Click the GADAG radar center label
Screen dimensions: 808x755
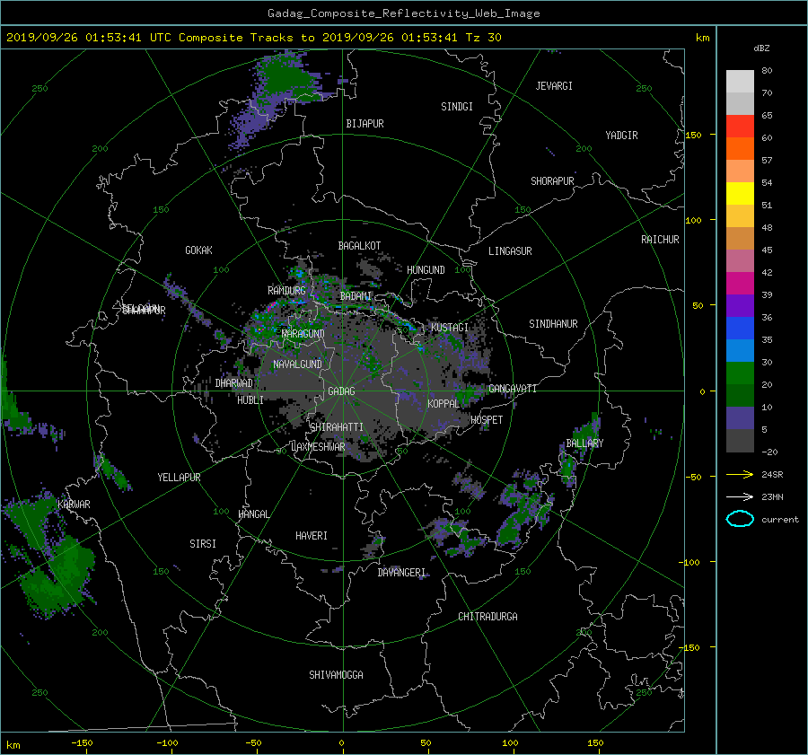[x=342, y=391]
